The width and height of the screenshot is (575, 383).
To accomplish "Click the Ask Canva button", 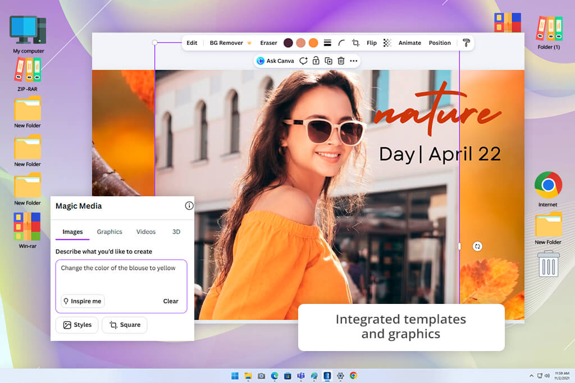I will 275,61.
